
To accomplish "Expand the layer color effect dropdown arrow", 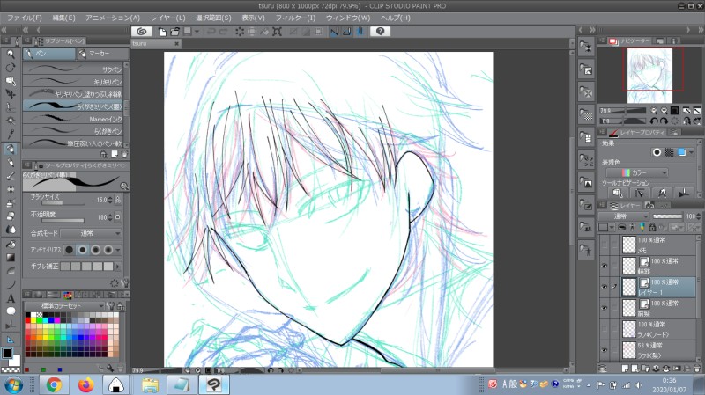I will click(x=692, y=152).
